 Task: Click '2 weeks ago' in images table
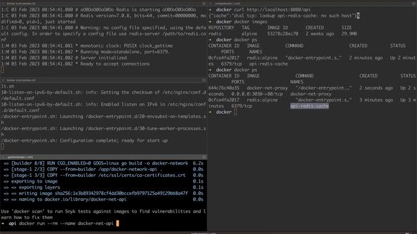pyautogui.click(x=320, y=34)
